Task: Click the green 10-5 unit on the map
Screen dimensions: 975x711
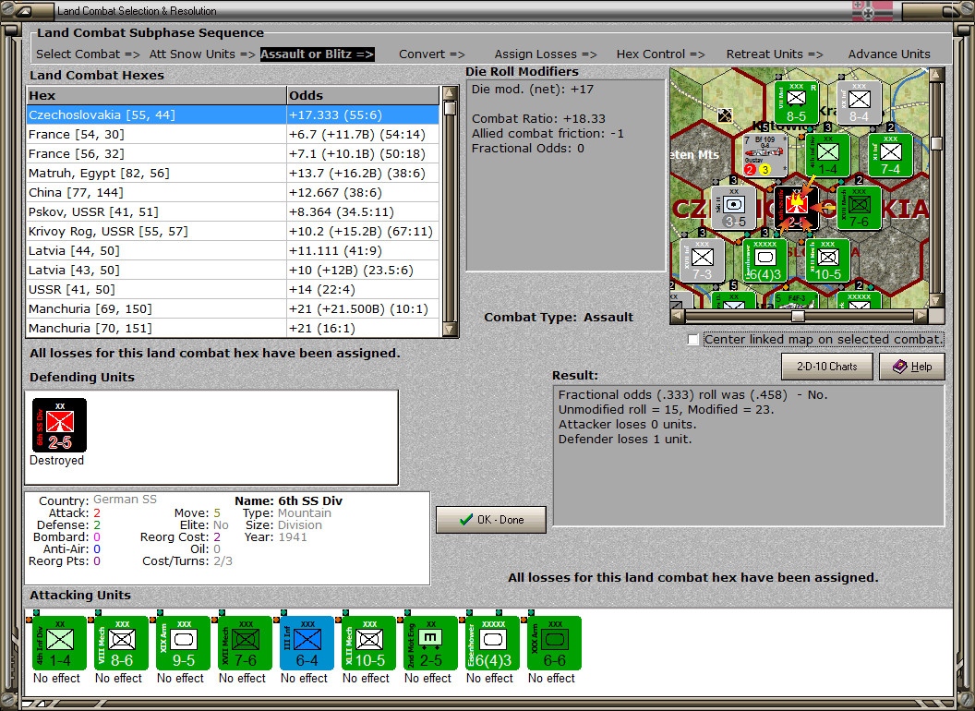Action: [x=827, y=260]
